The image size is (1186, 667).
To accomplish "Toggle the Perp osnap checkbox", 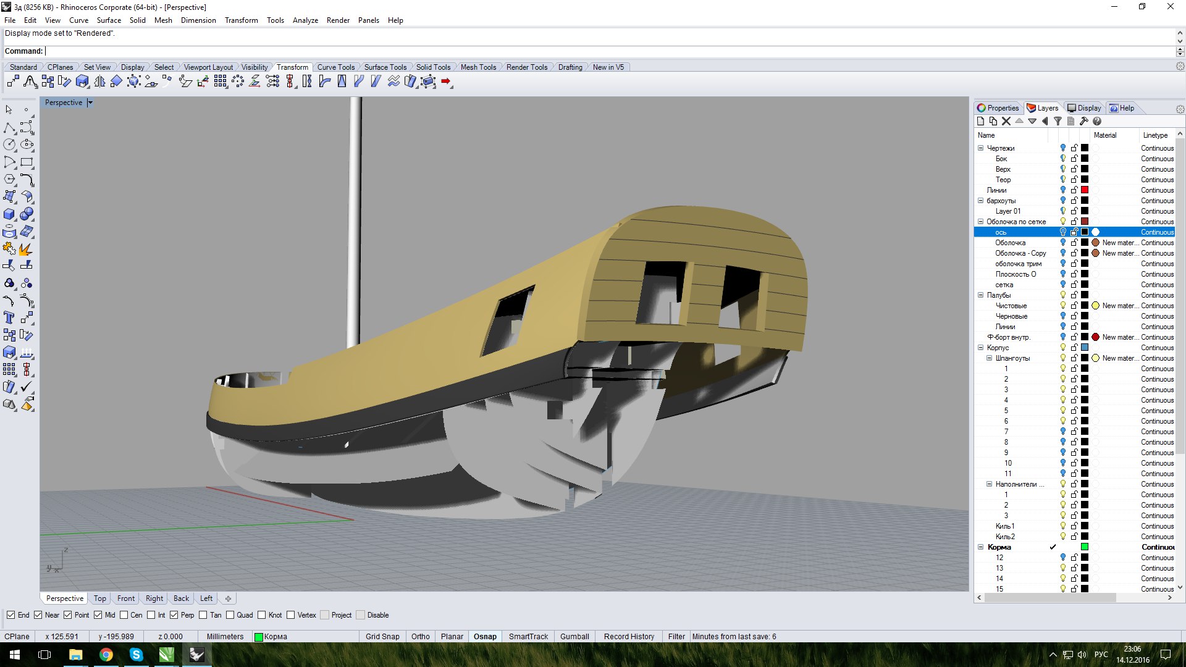I will click(x=174, y=615).
